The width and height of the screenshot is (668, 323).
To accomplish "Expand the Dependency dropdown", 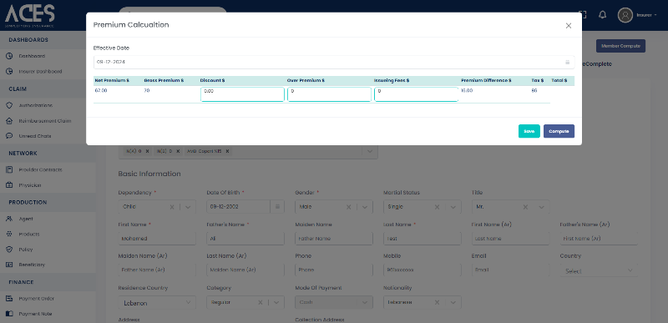I will [188, 207].
